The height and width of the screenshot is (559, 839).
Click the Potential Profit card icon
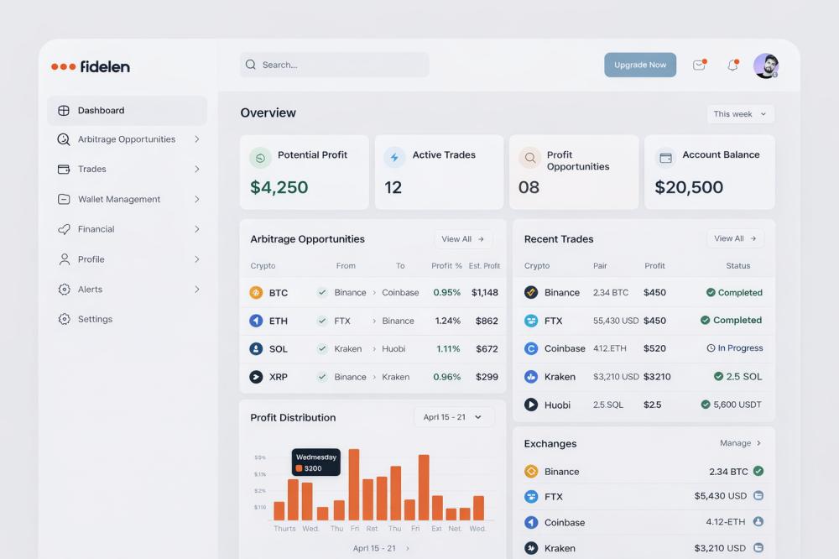pyautogui.click(x=260, y=158)
